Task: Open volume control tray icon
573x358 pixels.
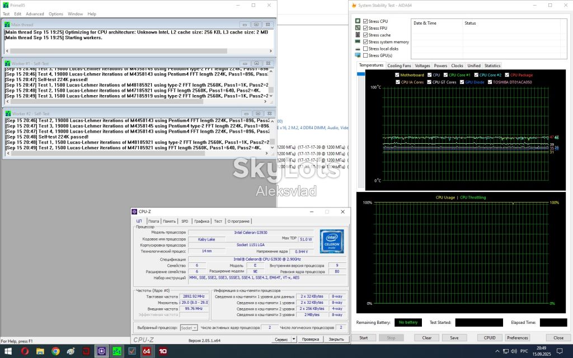Action: (514, 351)
